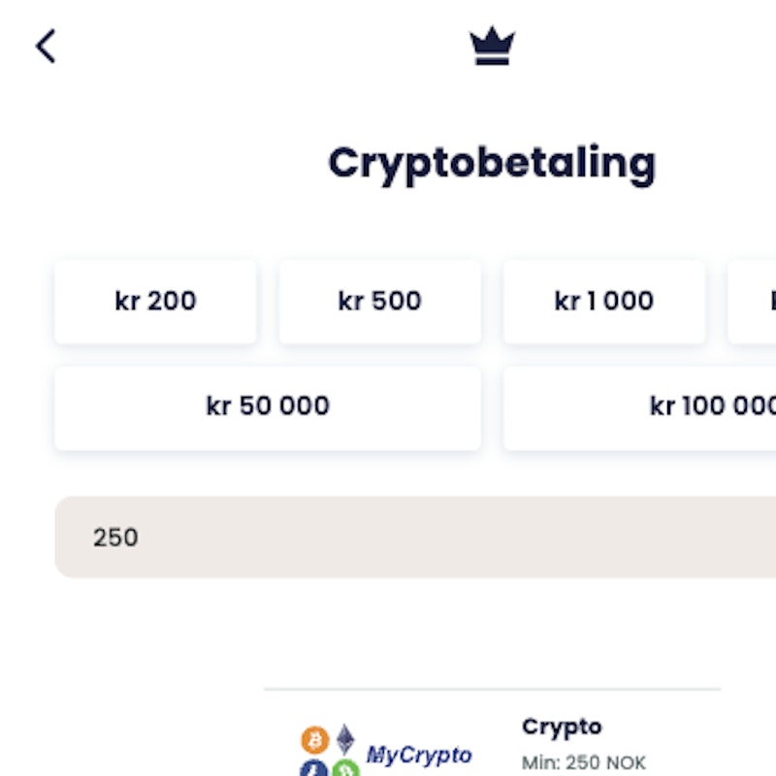Click the Min: 250 NOK text
The image size is (776, 776).
point(583,762)
